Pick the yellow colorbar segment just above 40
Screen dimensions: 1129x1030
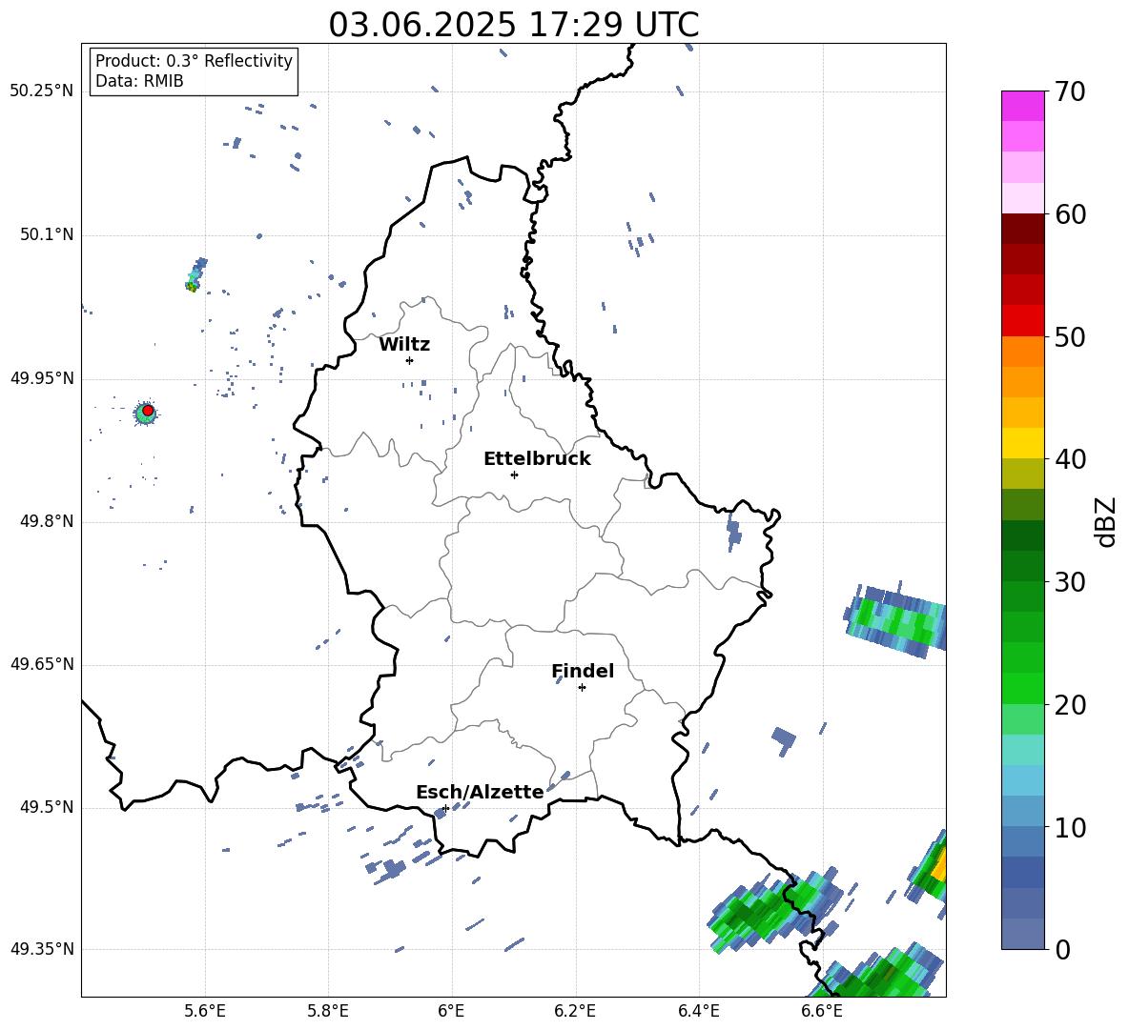(1022, 443)
